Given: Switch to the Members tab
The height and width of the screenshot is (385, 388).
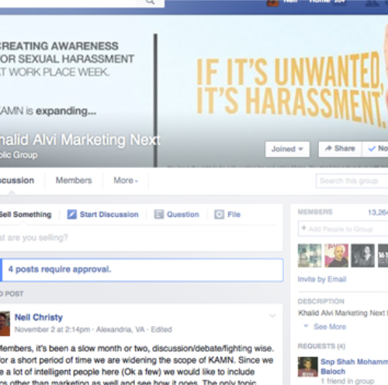Looking at the screenshot, I should (74, 180).
